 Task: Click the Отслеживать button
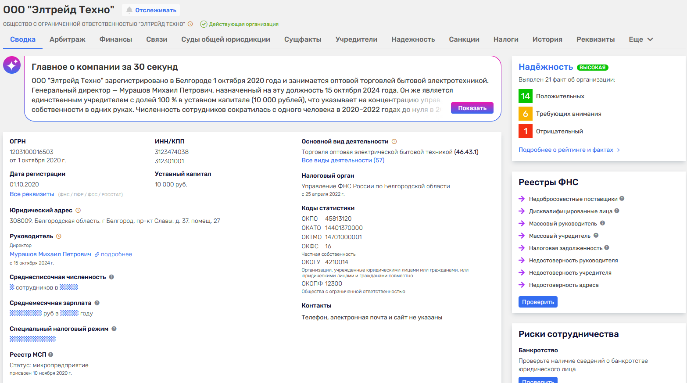point(151,10)
